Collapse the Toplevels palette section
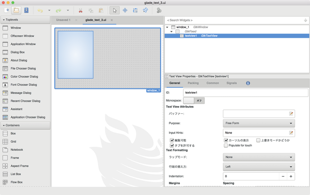The height and width of the screenshot is (195, 310). click(26, 20)
